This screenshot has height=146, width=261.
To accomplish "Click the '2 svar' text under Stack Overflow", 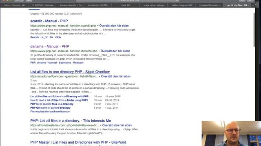I will pos(34,80).
